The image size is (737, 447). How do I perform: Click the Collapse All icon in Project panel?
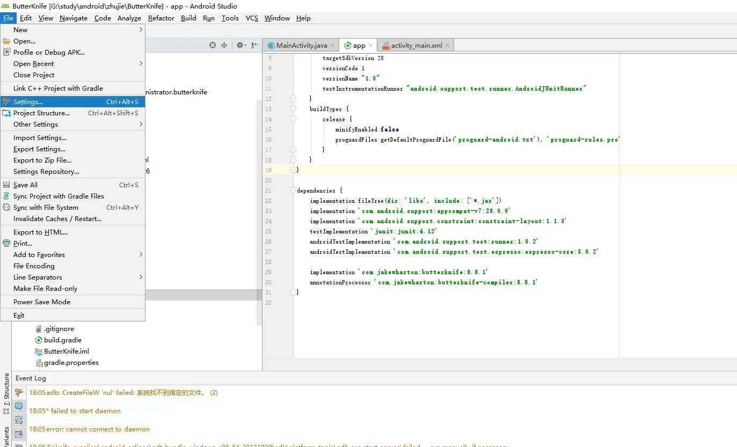coord(224,45)
